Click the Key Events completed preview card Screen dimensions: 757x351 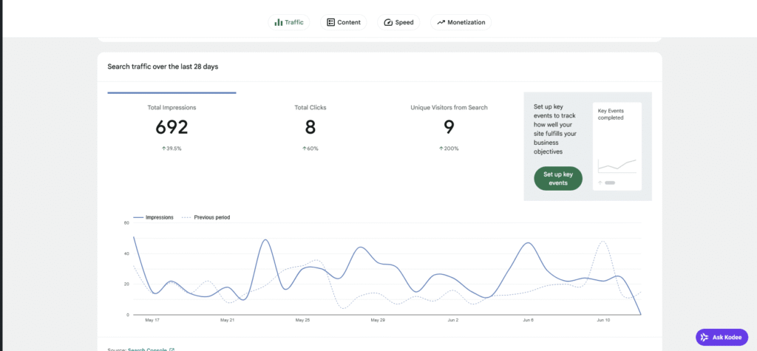click(x=617, y=146)
